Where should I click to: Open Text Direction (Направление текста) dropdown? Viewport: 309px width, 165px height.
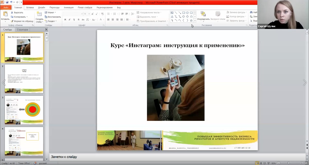(x=149, y=12)
